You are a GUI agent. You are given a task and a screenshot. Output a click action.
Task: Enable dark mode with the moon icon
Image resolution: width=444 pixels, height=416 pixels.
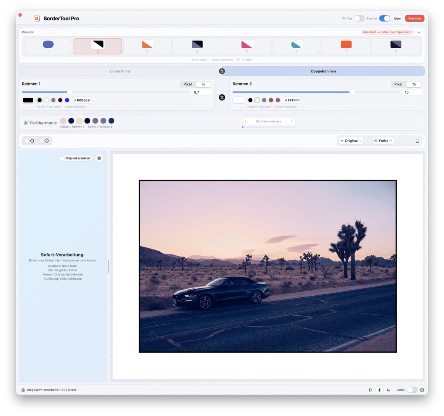[388, 390]
